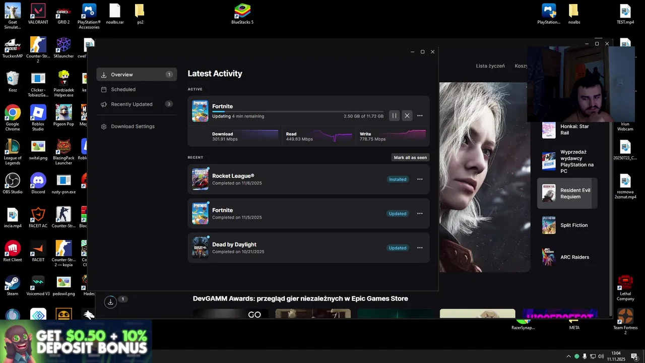Open more options for Dead by Daylight
Viewport: 645px width, 363px height.
tap(420, 248)
